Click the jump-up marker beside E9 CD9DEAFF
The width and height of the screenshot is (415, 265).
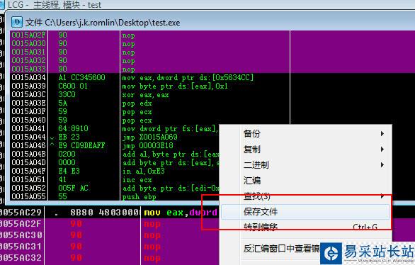click(x=52, y=145)
